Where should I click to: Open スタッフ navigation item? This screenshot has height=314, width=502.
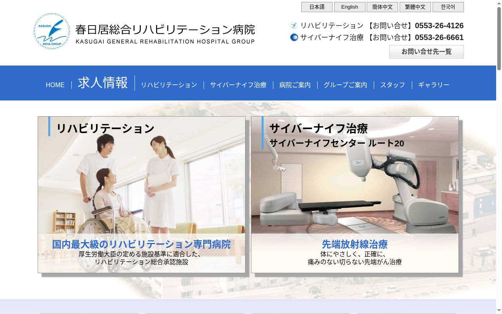tap(393, 85)
